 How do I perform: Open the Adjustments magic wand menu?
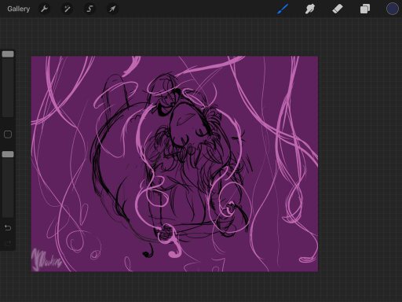(x=67, y=9)
